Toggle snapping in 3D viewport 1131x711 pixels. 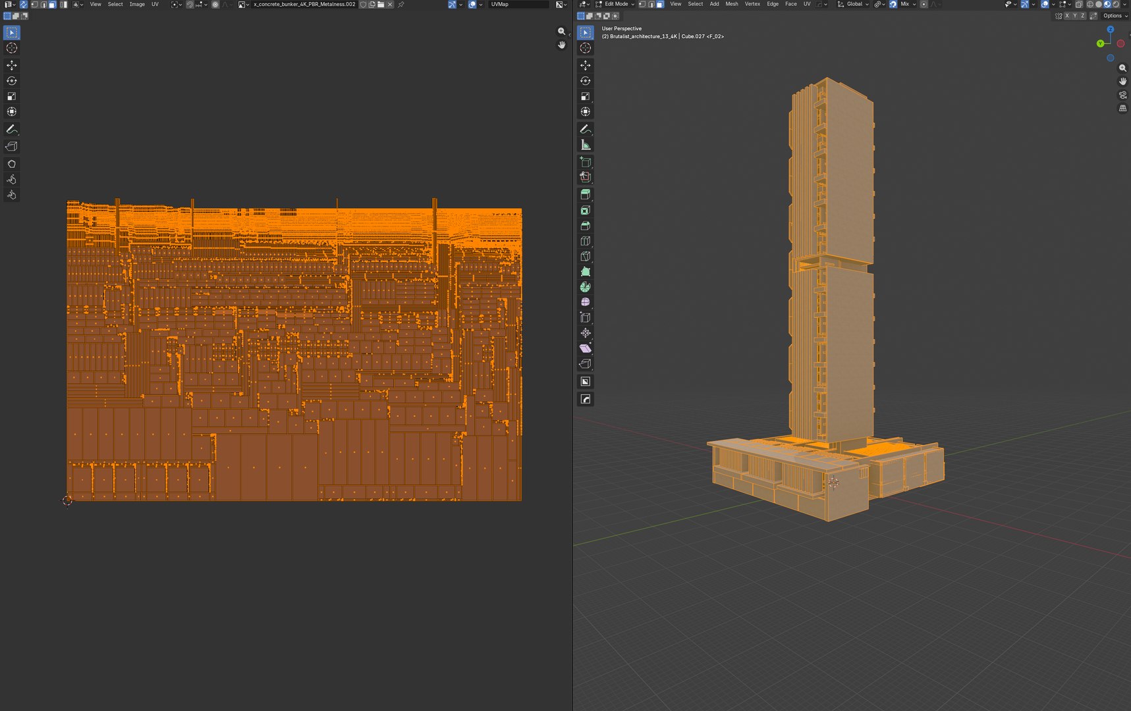[x=893, y=4]
